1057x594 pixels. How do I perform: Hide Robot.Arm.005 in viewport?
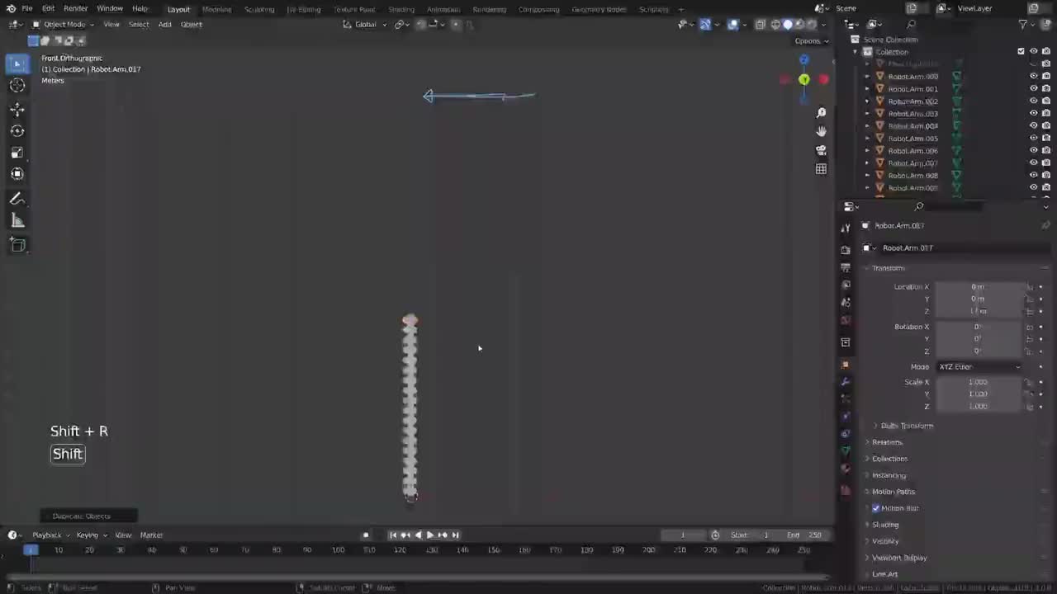1033,139
